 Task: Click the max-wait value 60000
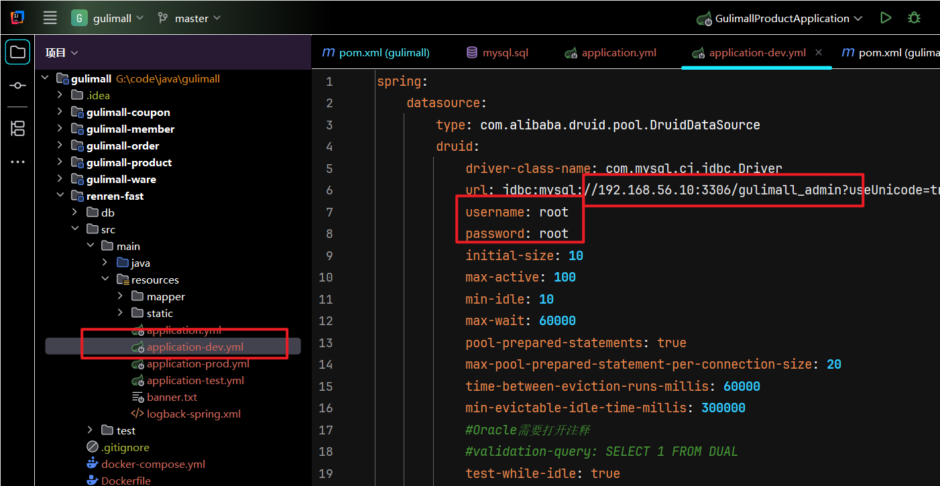pyautogui.click(x=557, y=320)
